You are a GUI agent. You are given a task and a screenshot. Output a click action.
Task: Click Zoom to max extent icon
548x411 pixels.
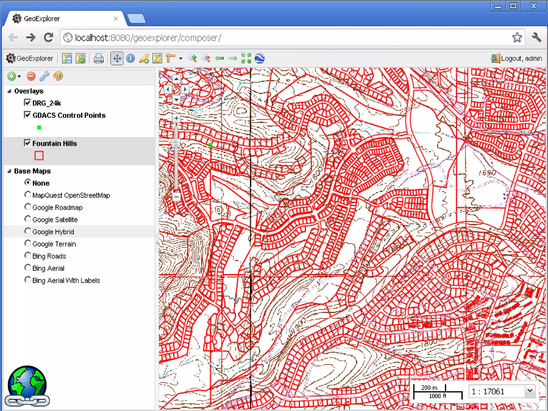246,58
